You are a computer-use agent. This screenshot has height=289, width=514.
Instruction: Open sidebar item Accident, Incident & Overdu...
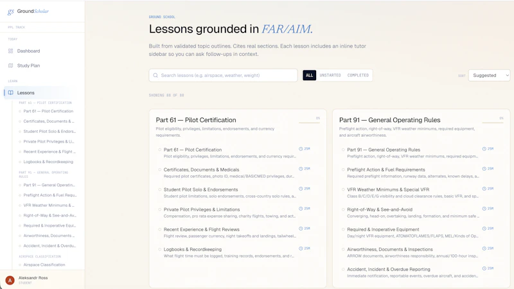pos(49,246)
